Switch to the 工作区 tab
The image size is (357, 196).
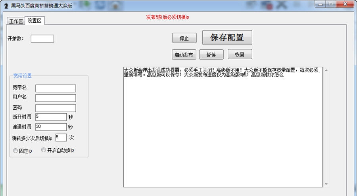point(16,21)
